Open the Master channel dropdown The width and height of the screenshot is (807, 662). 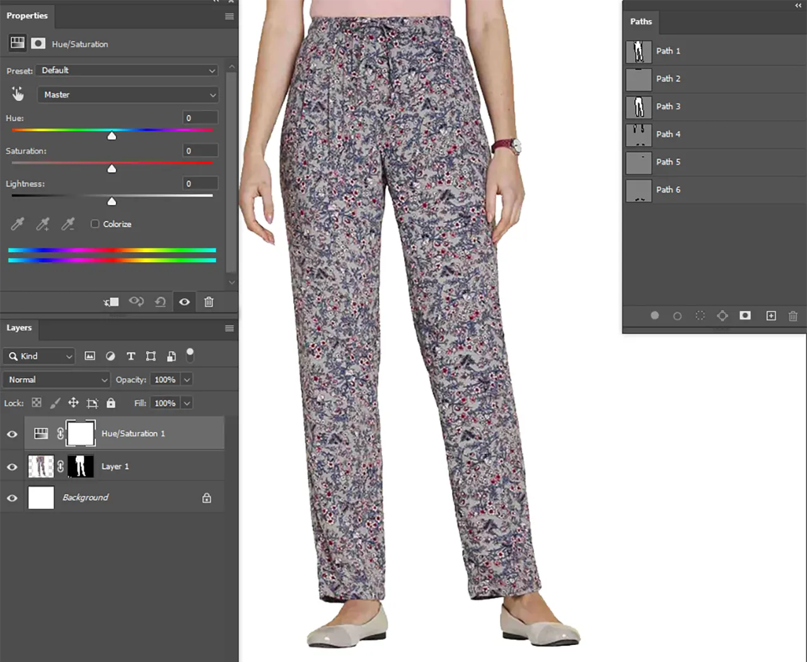point(128,95)
